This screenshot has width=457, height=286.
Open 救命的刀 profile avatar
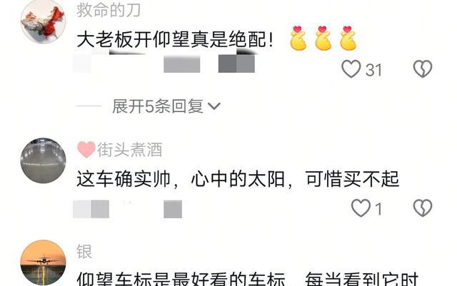click(x=43, y=21)
